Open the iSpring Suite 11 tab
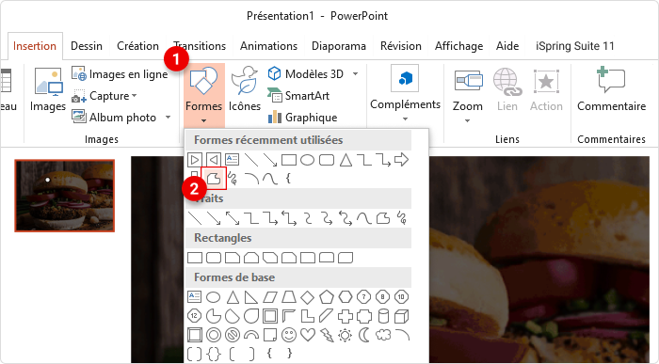 click(x=575, y=46)
